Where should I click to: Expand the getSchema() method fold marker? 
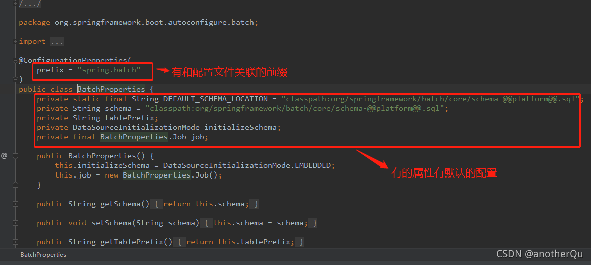coord(15,204)
